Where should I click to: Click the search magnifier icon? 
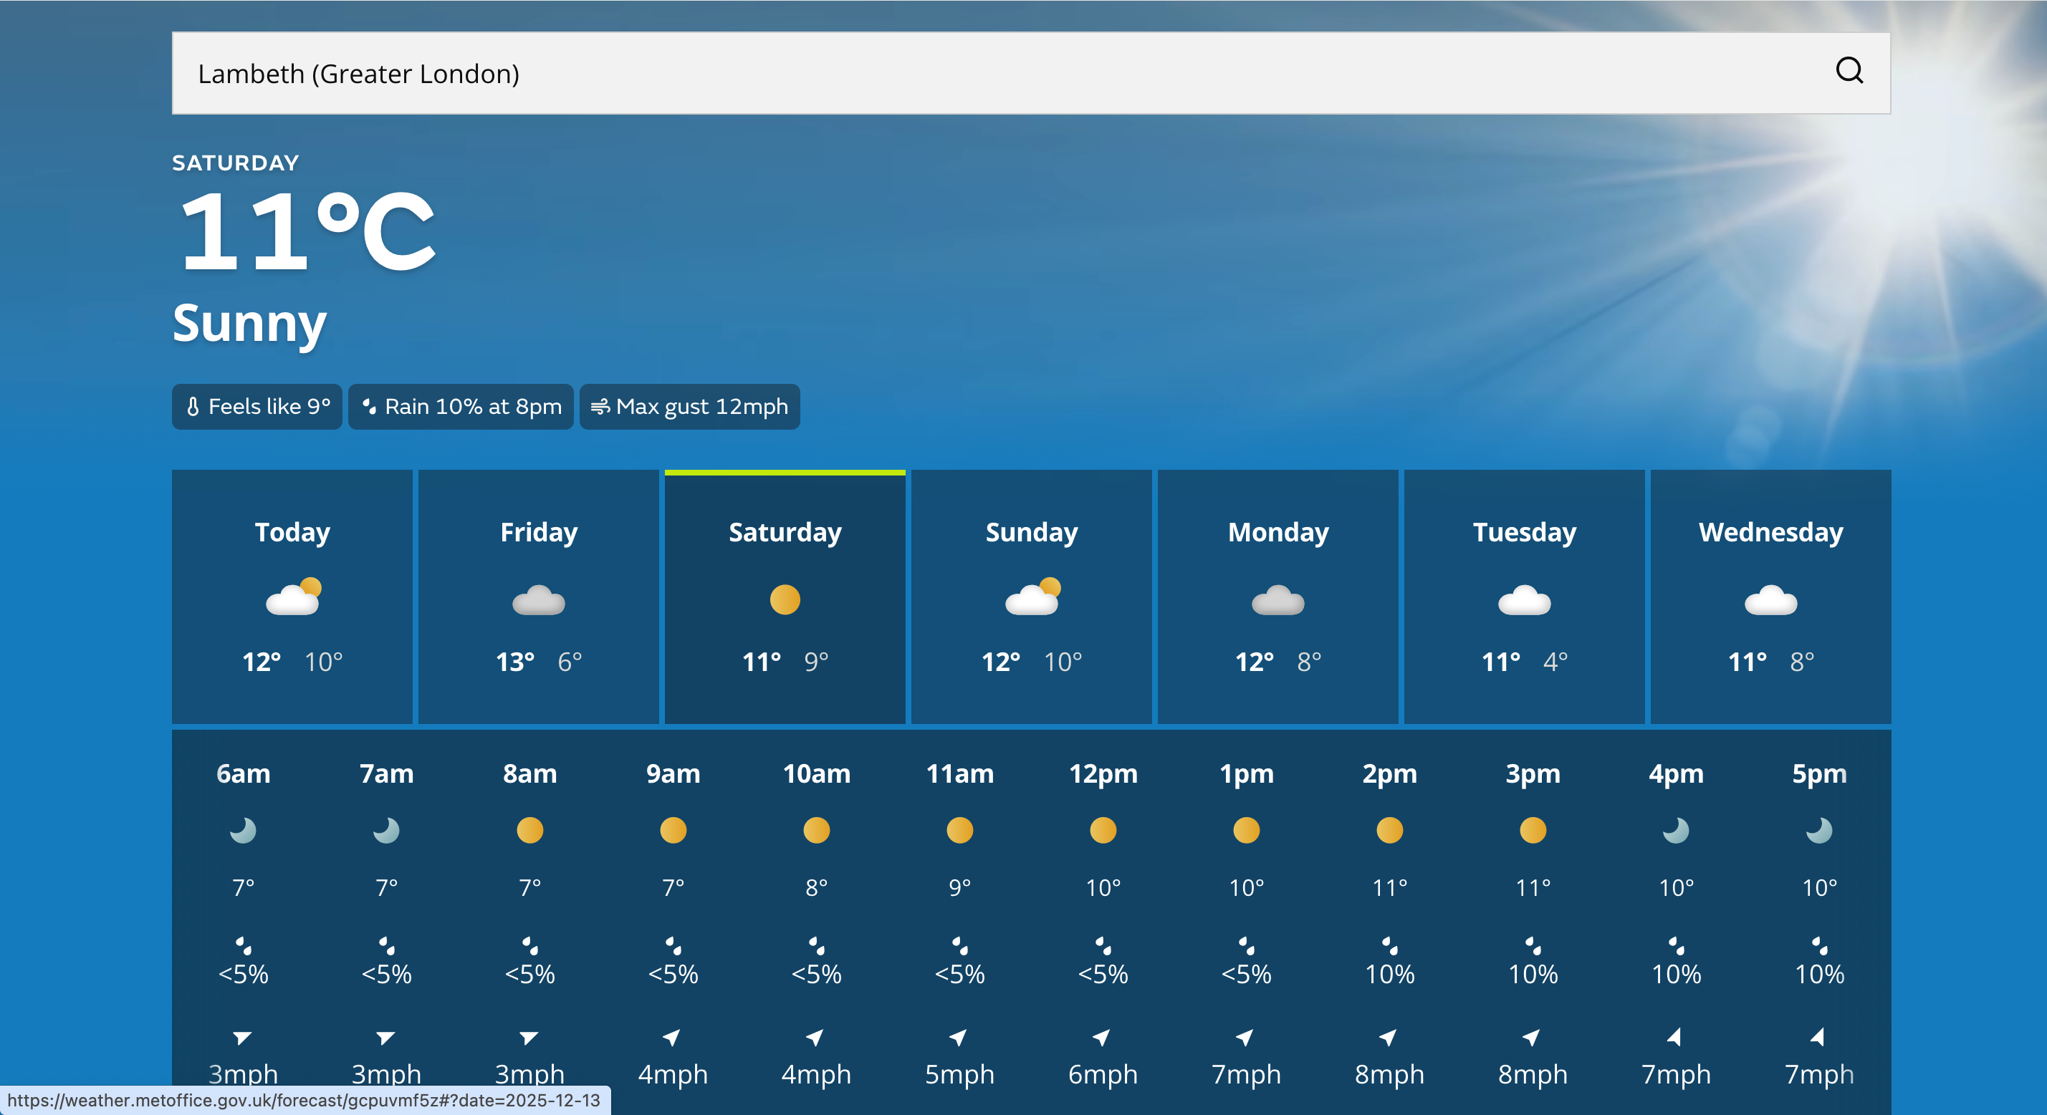[x=1849, y=71]
